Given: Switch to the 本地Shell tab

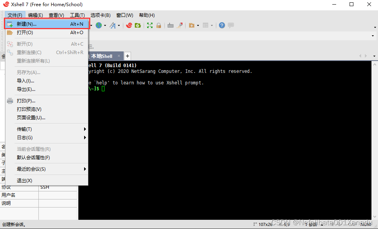Looking at the screenshot, I should (x=102, y=56).
